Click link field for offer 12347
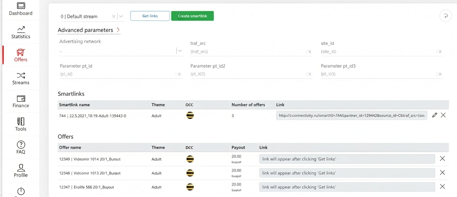457x197 pixels. (347, 187)
